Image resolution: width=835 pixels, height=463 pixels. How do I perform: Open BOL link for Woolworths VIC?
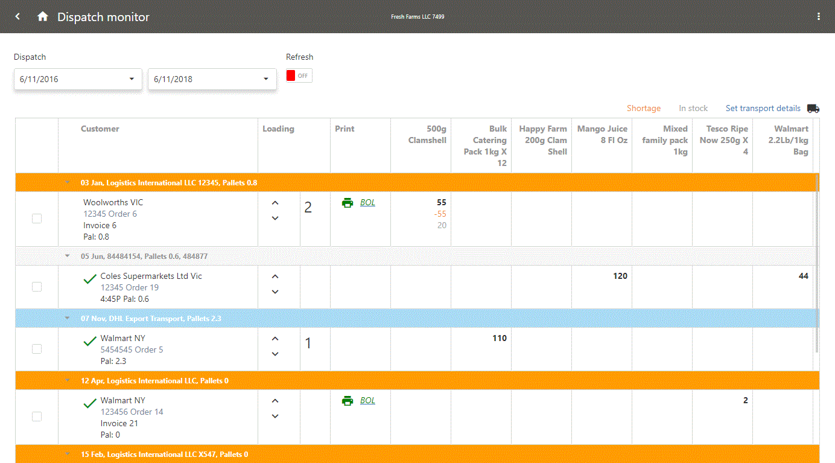pos(367,203)
